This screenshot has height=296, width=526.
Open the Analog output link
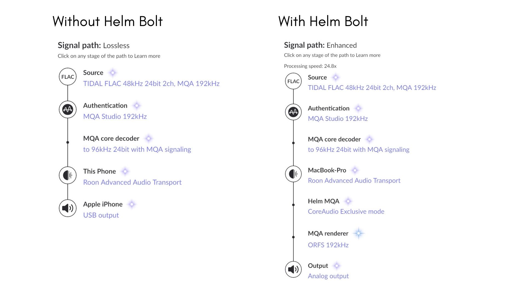pos(328,276)
